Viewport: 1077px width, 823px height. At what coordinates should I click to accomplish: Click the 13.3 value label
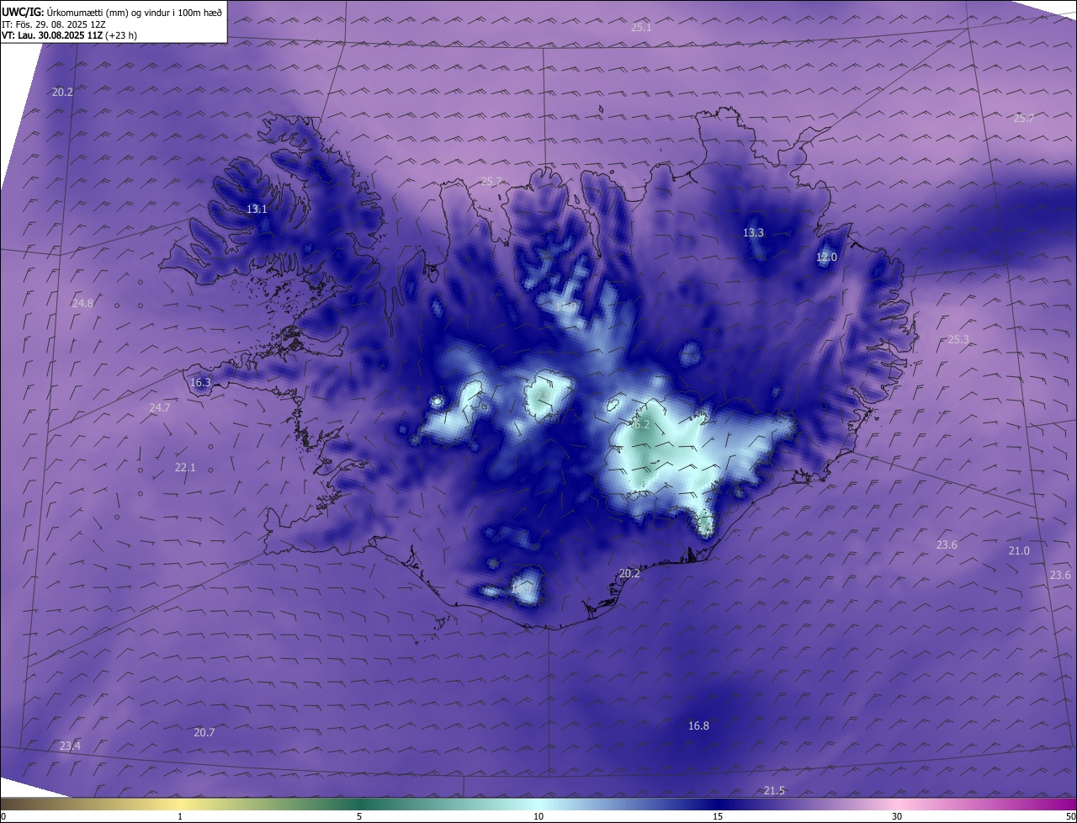click(753, 233)
